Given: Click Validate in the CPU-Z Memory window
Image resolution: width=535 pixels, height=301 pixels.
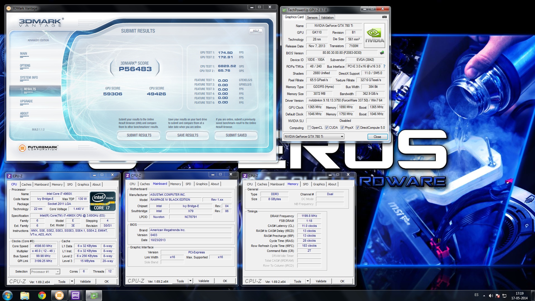Looking at the screenshot, I should pyautogui.click(x=321, y=281).
